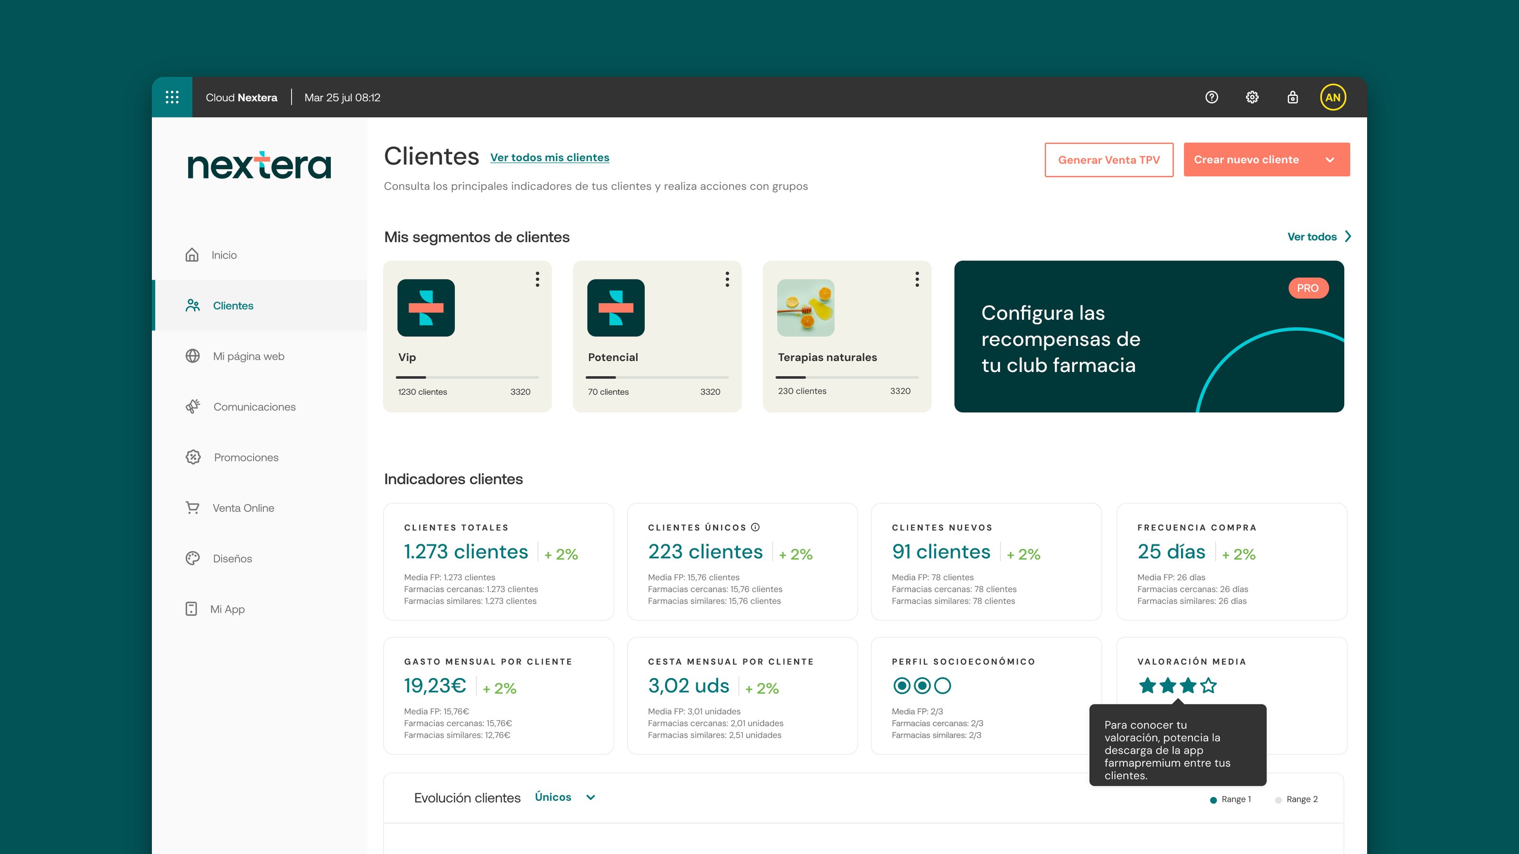Click the Inicio home icon
Screen dimensions: 1519x854
(192, 255)
